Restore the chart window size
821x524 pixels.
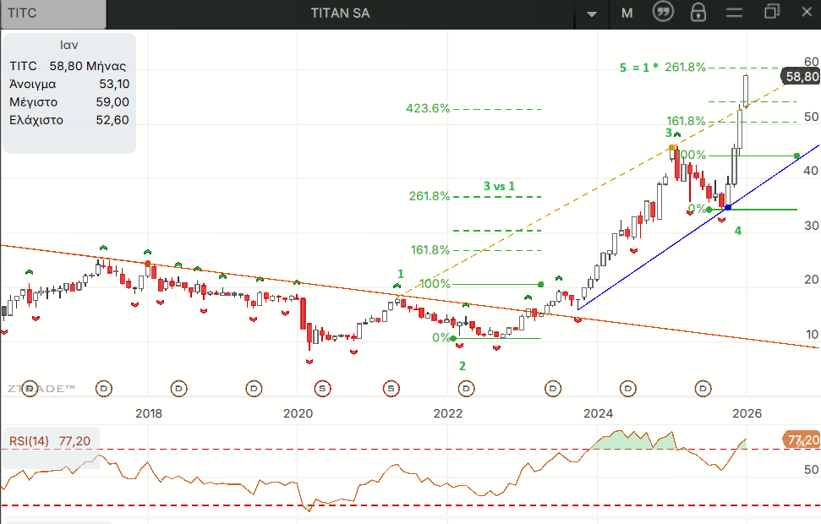[x=771, y=12]
